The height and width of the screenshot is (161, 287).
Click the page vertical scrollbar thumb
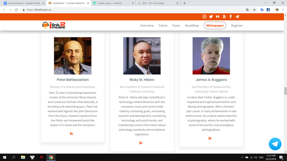coord(285,91)
